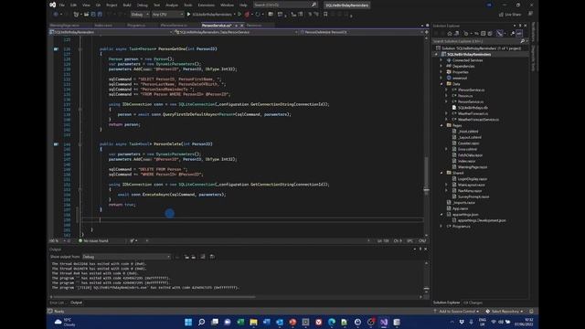
Task: Open the Debug menu
Action: pos(143,5)
